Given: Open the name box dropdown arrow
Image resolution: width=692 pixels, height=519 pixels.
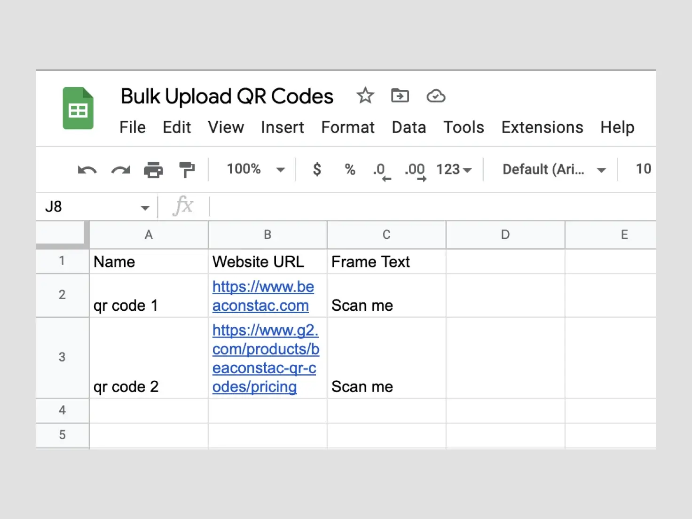Looking at the screenshot, I should point(145,208).
